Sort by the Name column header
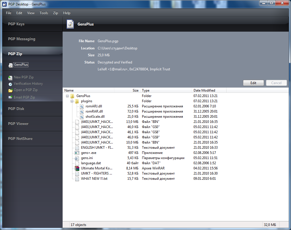This screenshot has width=291, height=230. pos(88,90)
